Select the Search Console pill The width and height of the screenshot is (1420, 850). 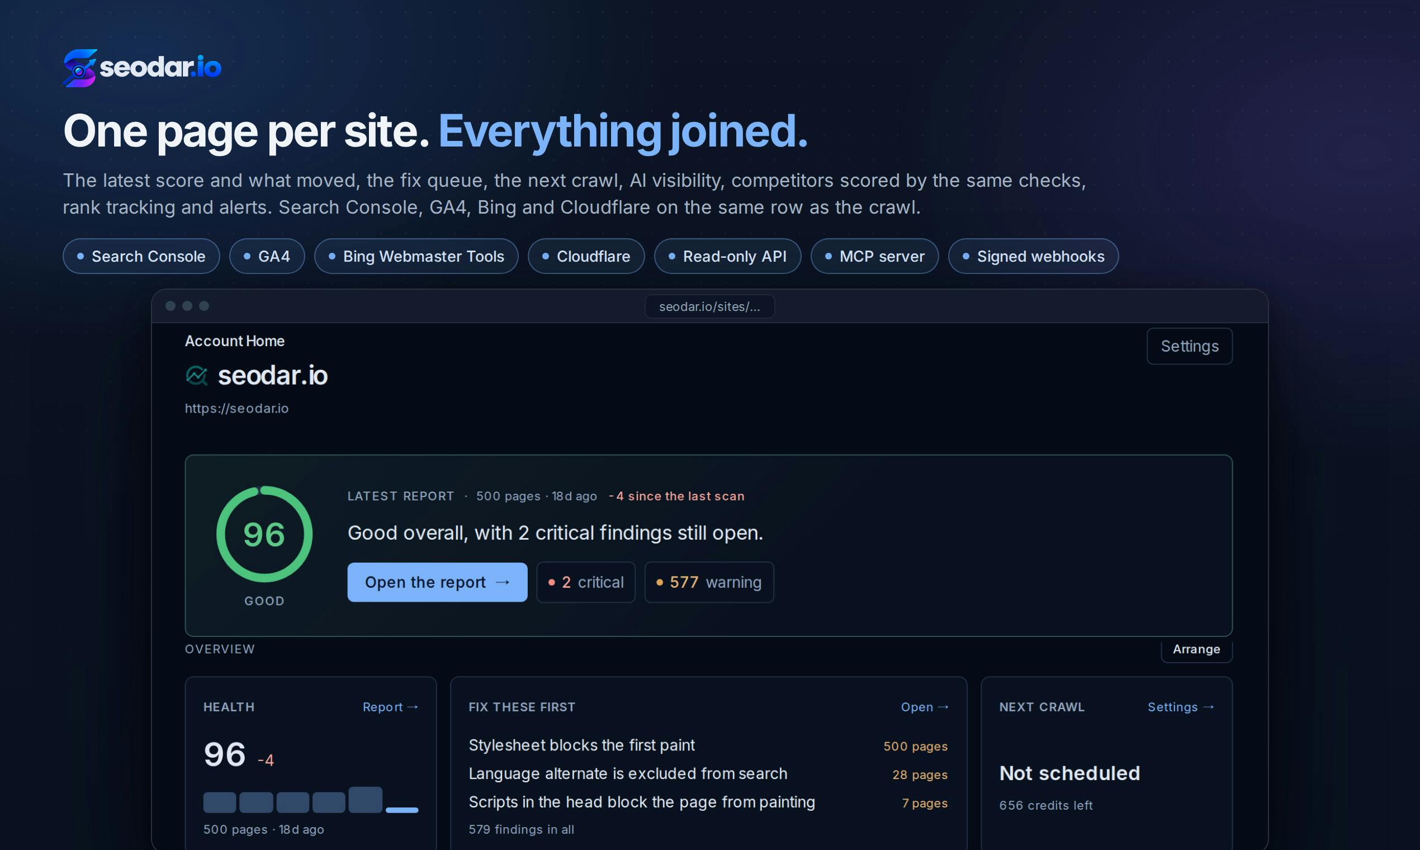[141, 256]
